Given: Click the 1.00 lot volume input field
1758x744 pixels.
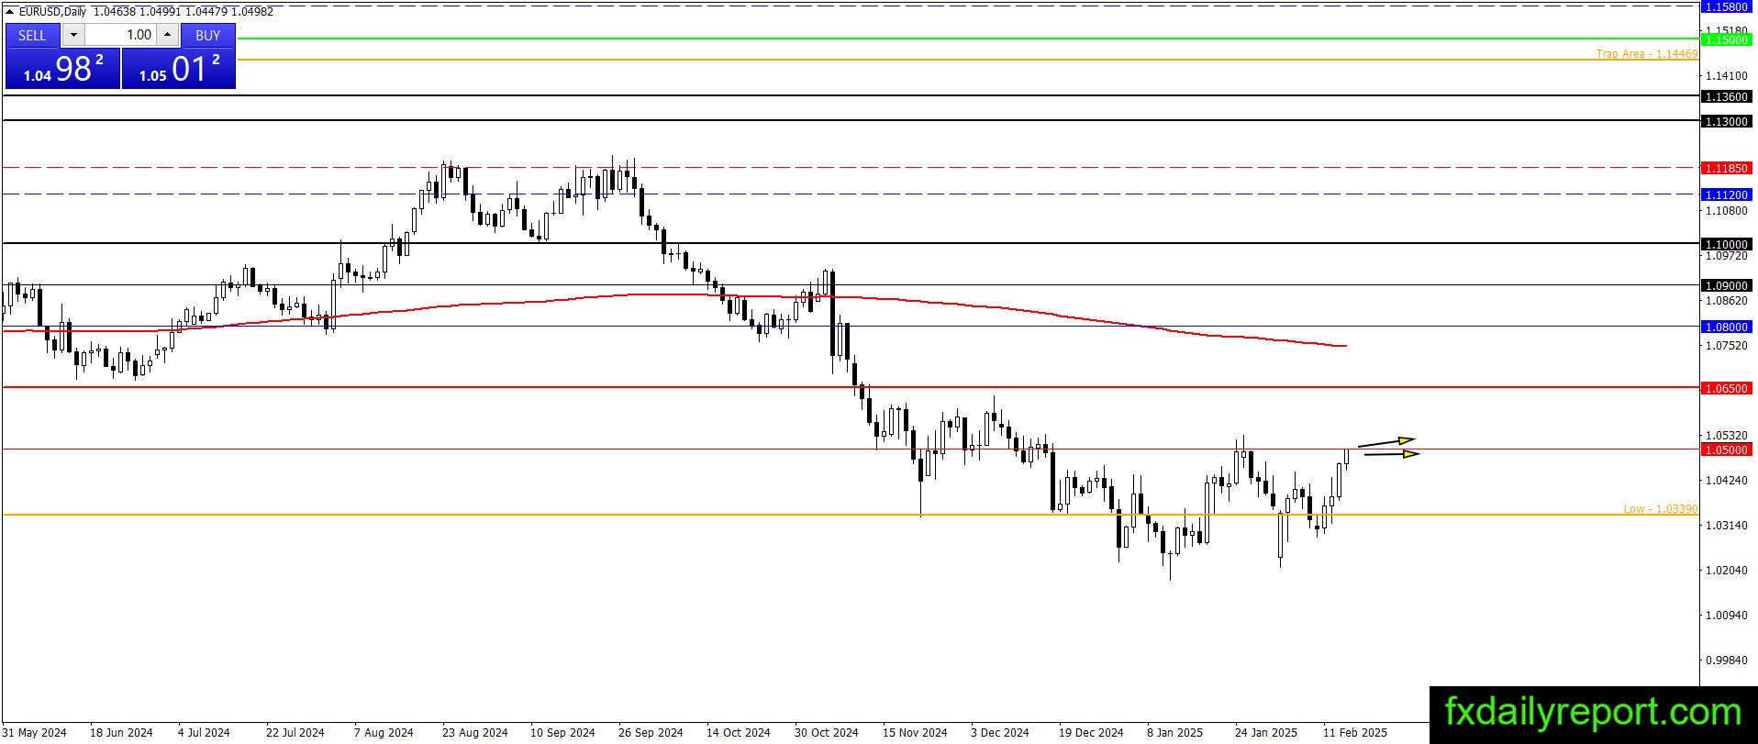Looking at the screenshot, I should point(121,35).
